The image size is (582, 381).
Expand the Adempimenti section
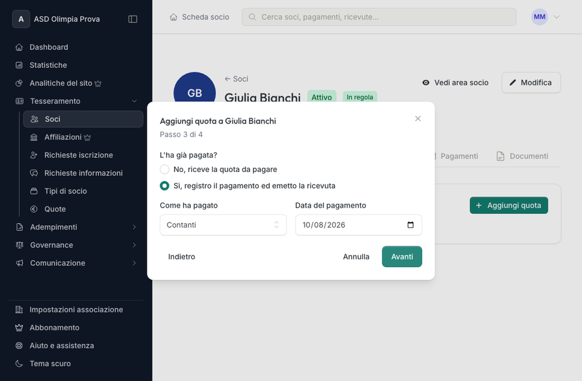(76, 227)
